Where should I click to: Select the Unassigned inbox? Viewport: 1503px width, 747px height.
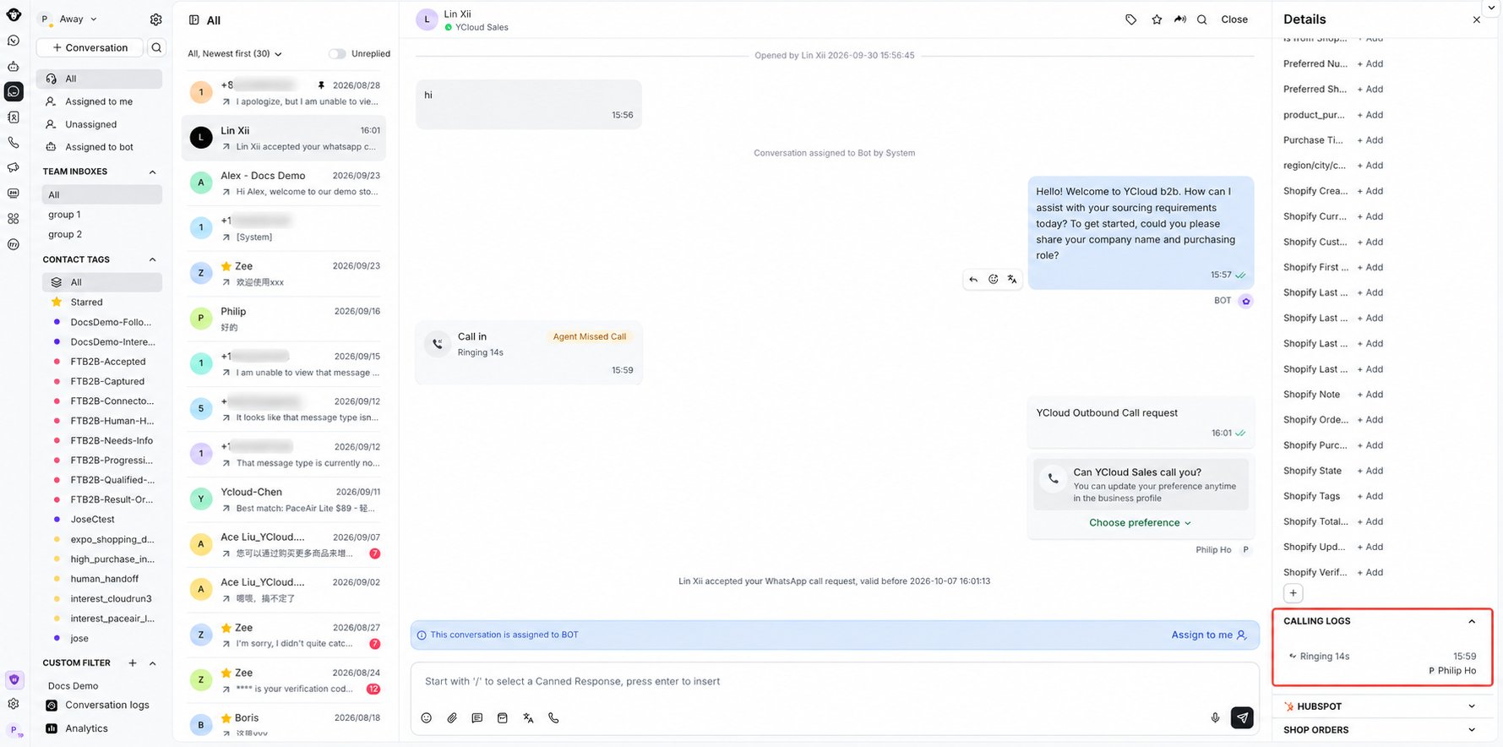[x=100, y=125]
